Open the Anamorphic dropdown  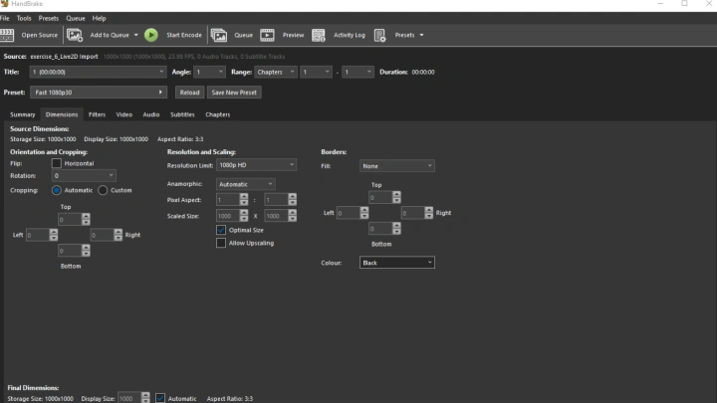point(246,184)
